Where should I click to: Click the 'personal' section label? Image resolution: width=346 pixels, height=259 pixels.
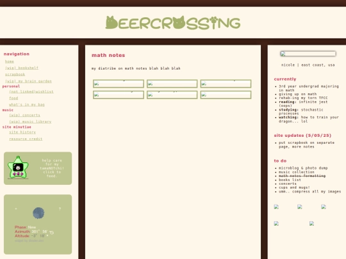[11, 86]
